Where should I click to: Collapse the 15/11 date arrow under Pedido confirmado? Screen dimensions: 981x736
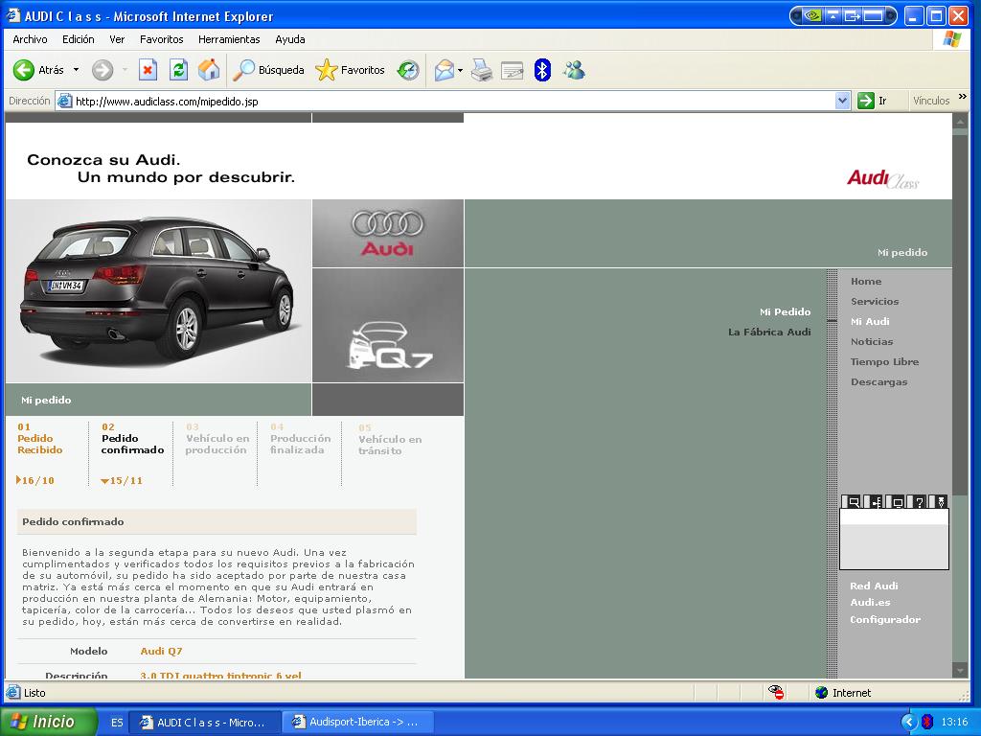click(104, 481)
